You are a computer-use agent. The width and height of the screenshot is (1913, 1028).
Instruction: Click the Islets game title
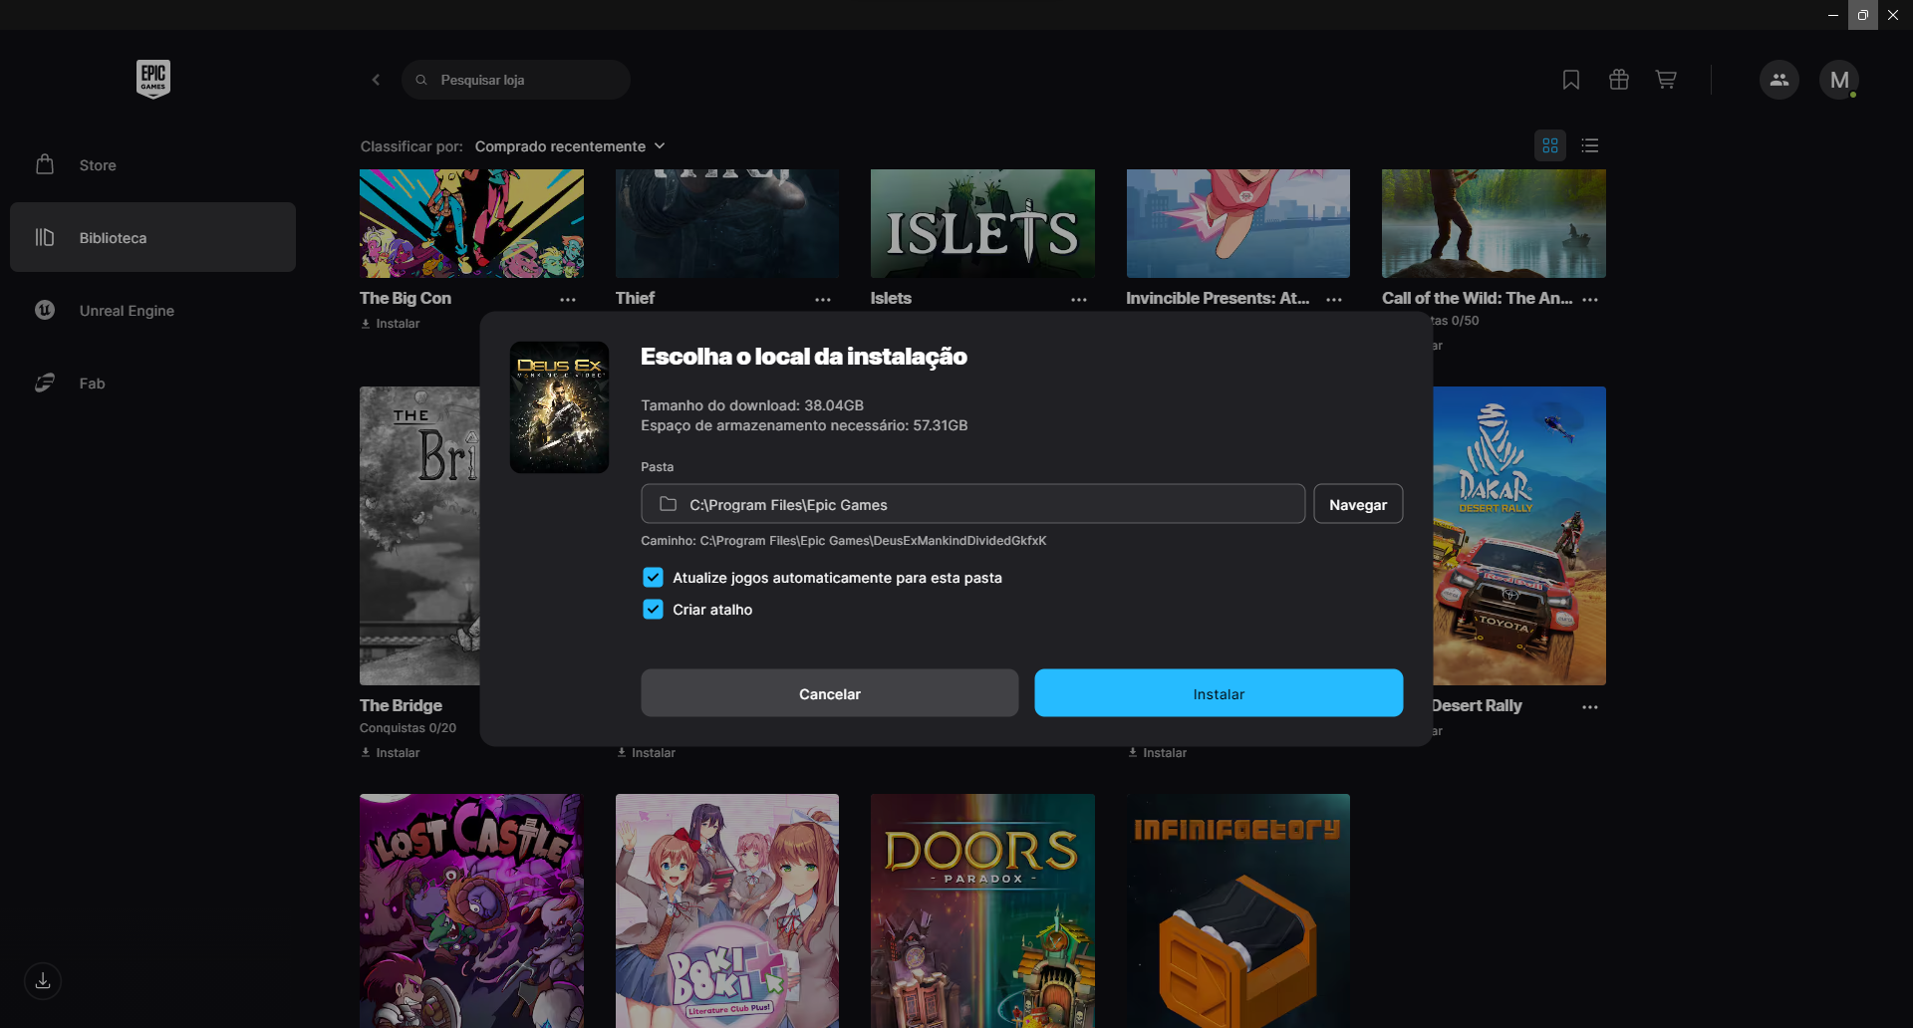(x=891, y=298)
